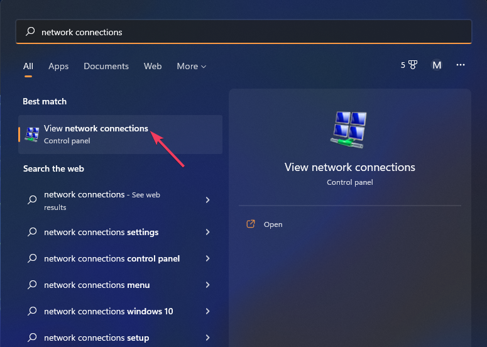
Task: Expand arrow for 'network connections settings'
Action: [x=208, y=232]
